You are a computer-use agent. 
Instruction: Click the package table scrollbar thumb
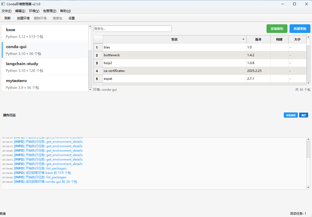click(308, 42)
